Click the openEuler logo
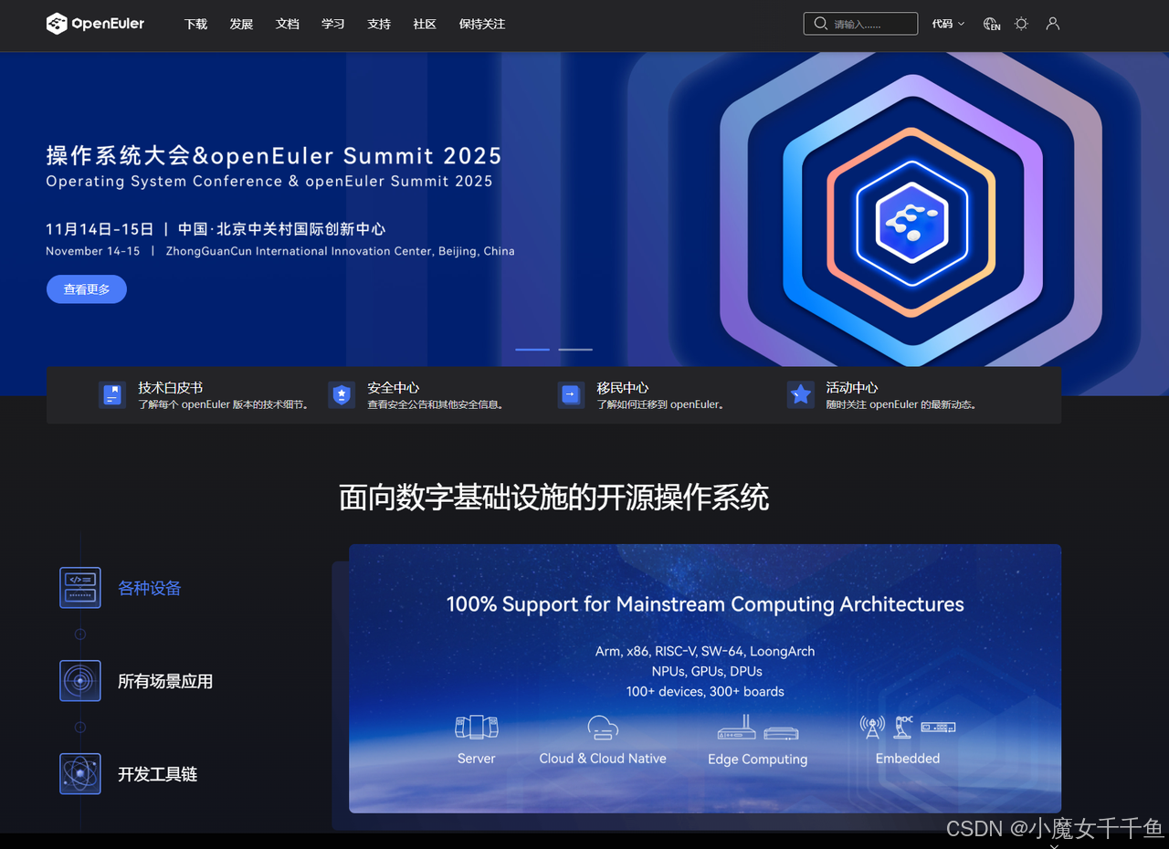This screenshot has height=849, width=1169. coord(95,24)
